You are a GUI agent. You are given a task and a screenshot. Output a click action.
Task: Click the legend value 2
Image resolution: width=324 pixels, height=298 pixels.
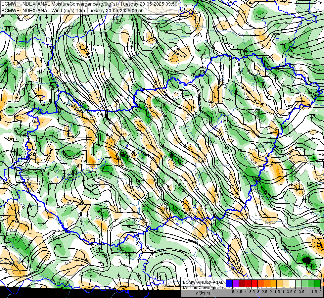(320, 292)
